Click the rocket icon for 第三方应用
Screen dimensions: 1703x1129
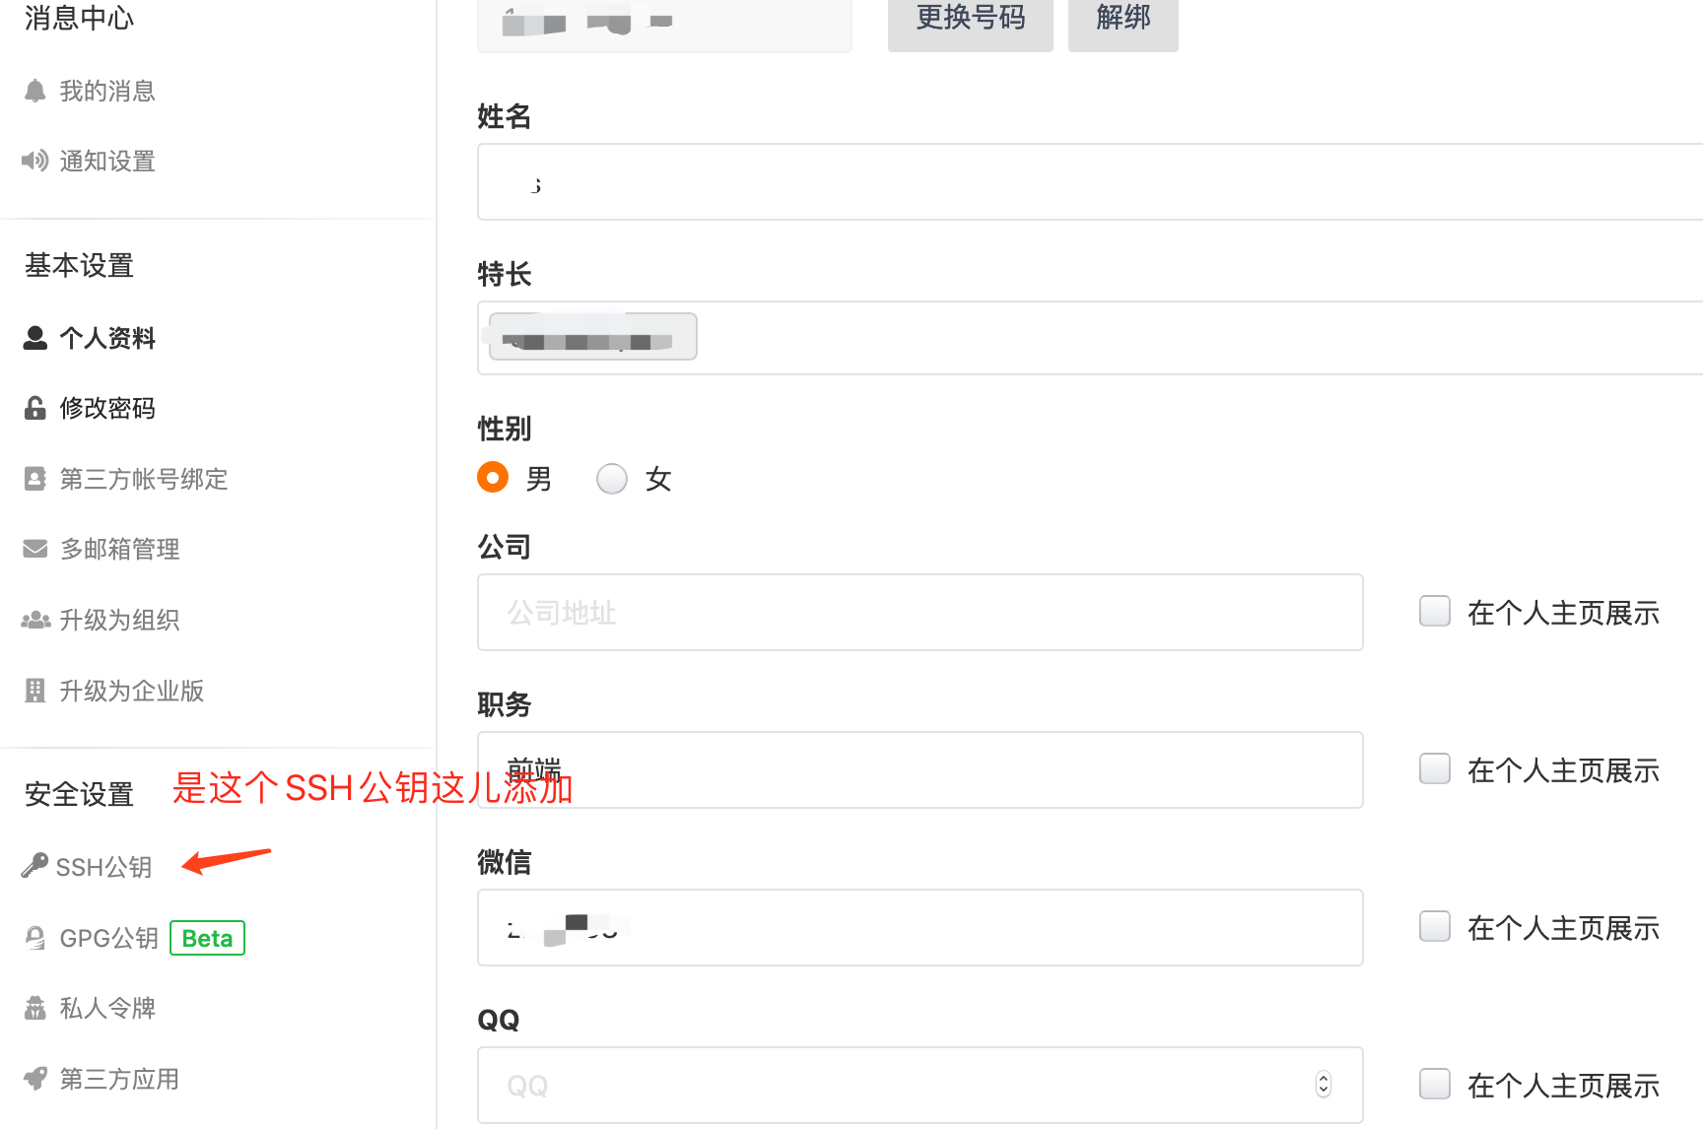pos(35,1079)
